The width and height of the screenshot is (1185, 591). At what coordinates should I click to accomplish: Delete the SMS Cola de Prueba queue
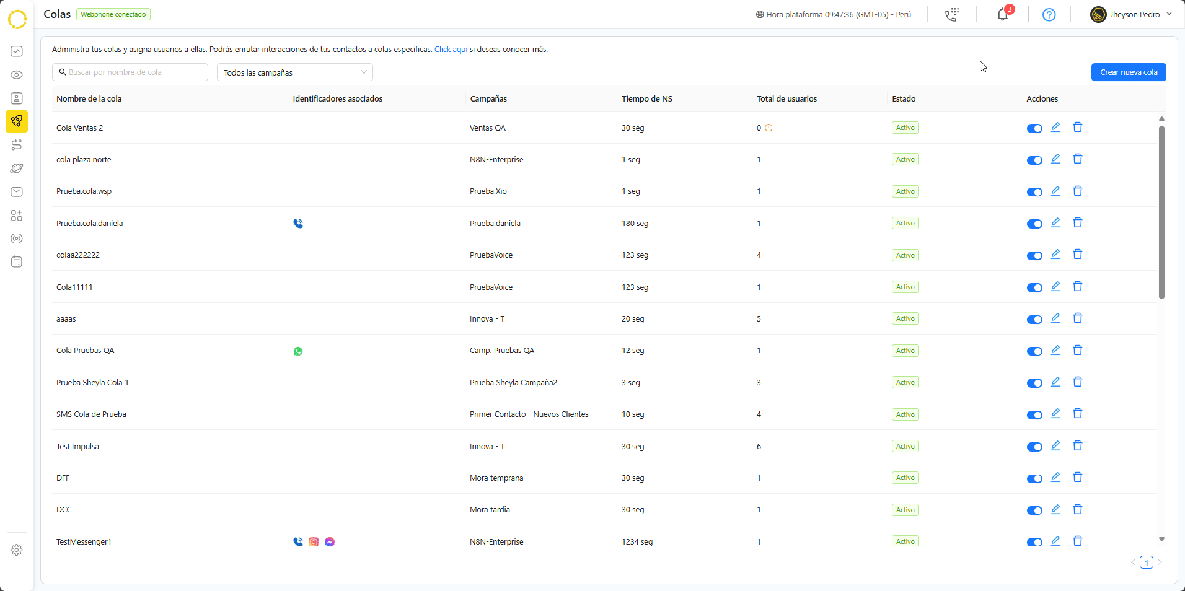pyautogui.click(x=1078, y=414)
